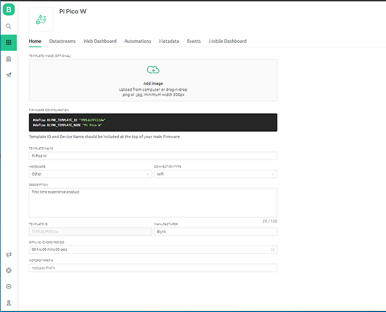This screenshot has height=312, width=386.
Task: Open the user profile icon
Action: 9,303
